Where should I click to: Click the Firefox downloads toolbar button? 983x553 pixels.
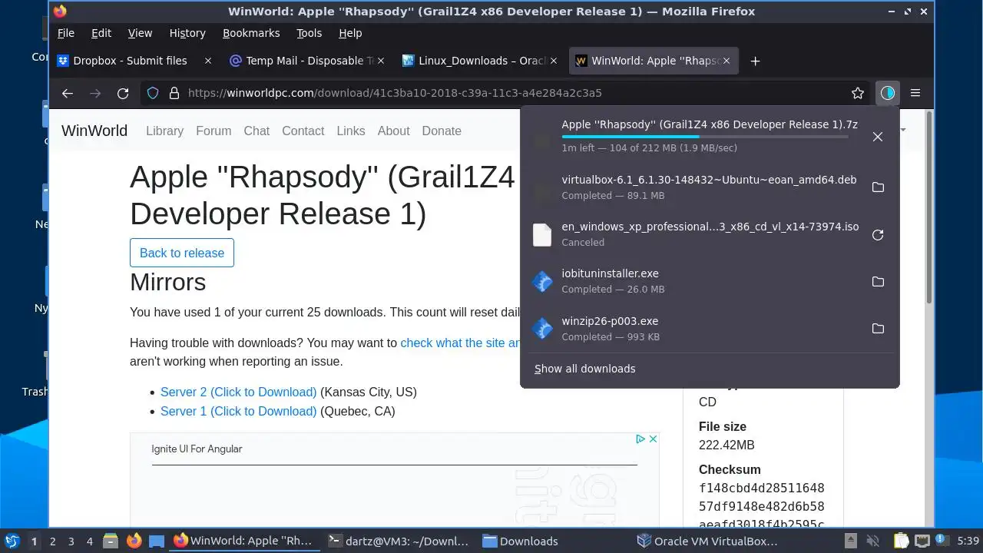[x=888, y=93]
